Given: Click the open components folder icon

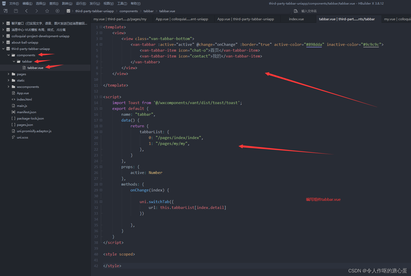Looking at the screenshot, I should (13, 55).
